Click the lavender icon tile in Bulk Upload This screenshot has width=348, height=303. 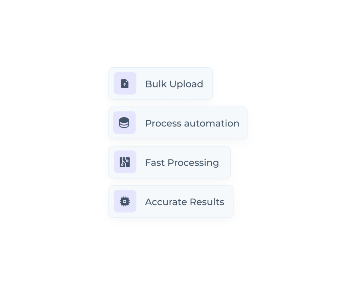coord(124,83)
